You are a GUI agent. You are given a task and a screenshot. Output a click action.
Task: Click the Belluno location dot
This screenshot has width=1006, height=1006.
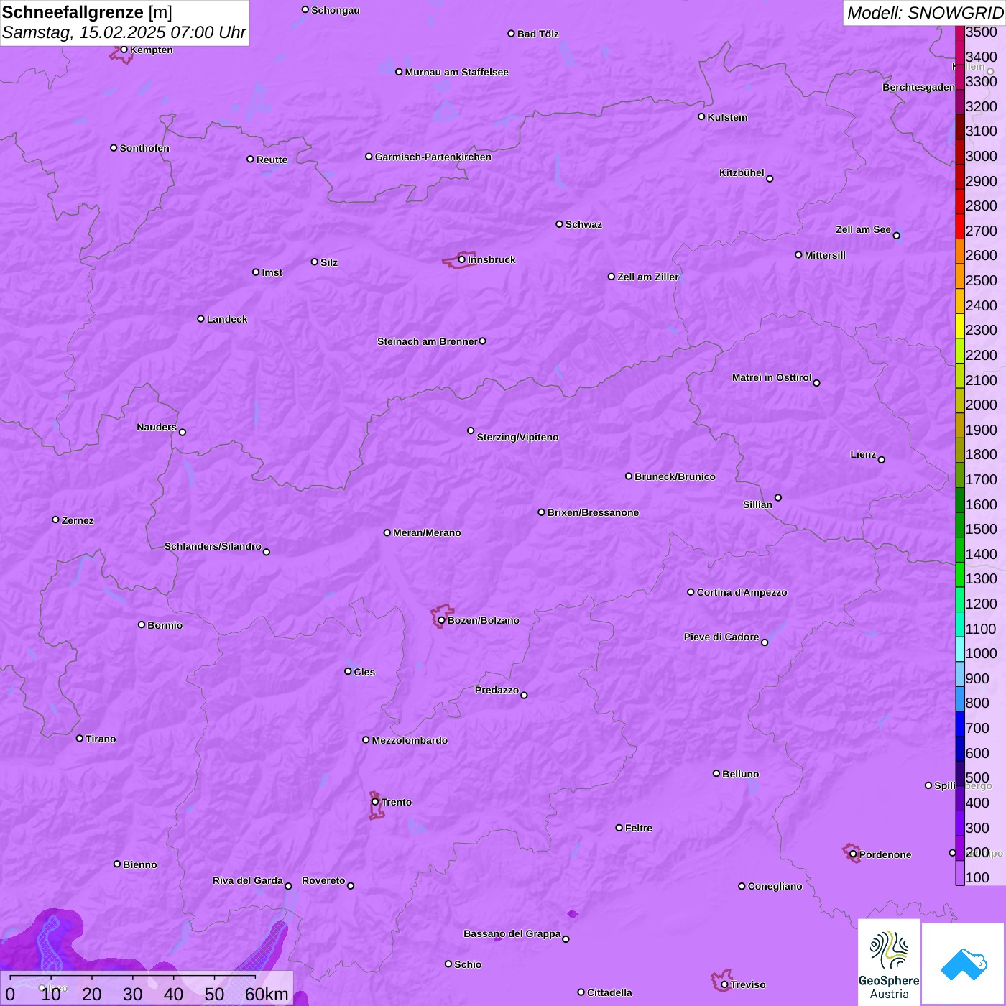click(716, 773)
